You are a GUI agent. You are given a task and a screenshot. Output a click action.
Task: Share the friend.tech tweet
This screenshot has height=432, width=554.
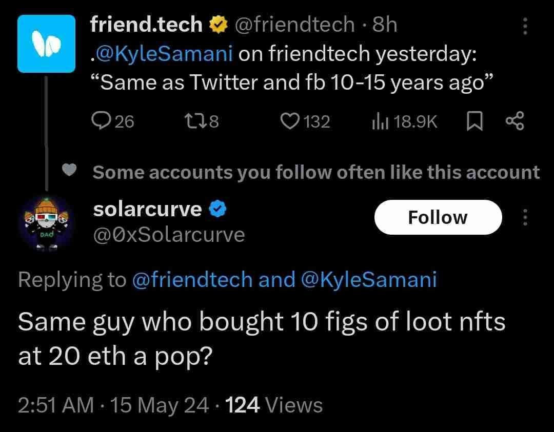pyautogui.click(x=515, y=121)
